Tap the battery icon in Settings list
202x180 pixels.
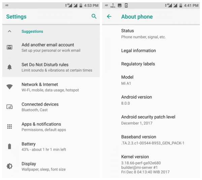(9, 146)
